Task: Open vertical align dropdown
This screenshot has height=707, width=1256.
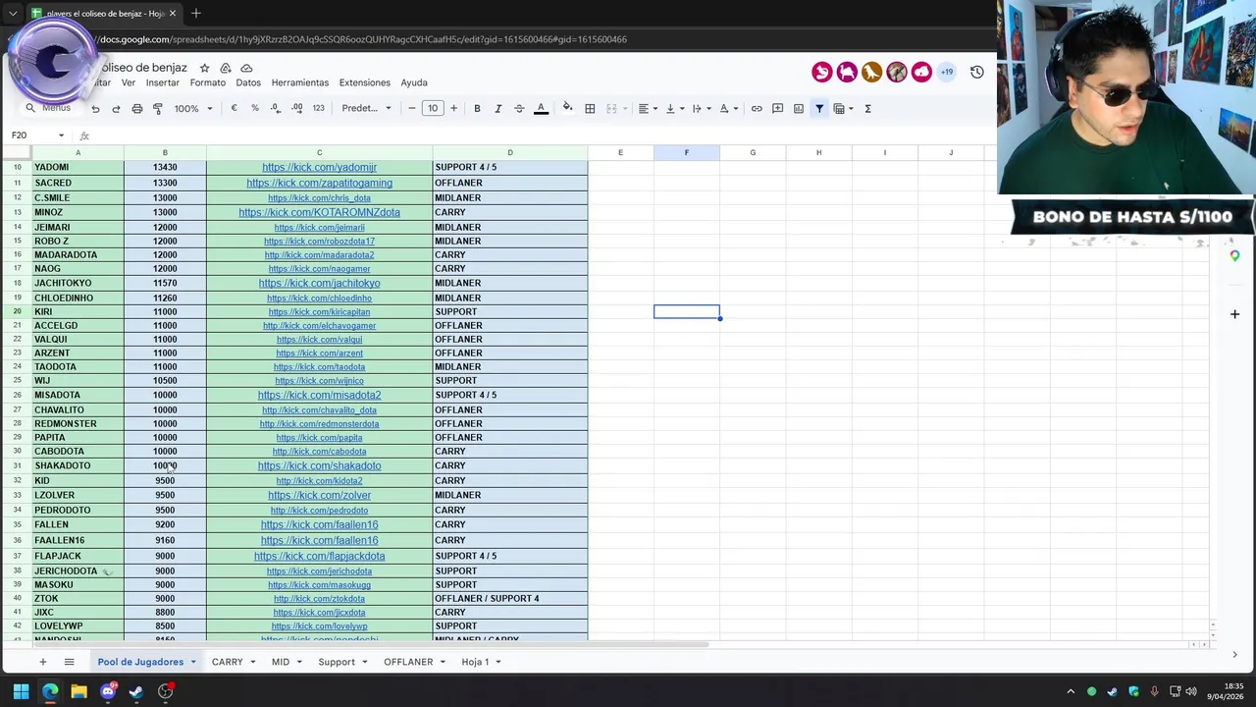Action: 674,108
